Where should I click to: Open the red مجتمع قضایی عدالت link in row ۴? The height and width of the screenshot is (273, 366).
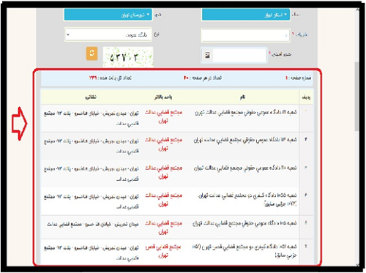pyautogui.click(x=163, y=199)
